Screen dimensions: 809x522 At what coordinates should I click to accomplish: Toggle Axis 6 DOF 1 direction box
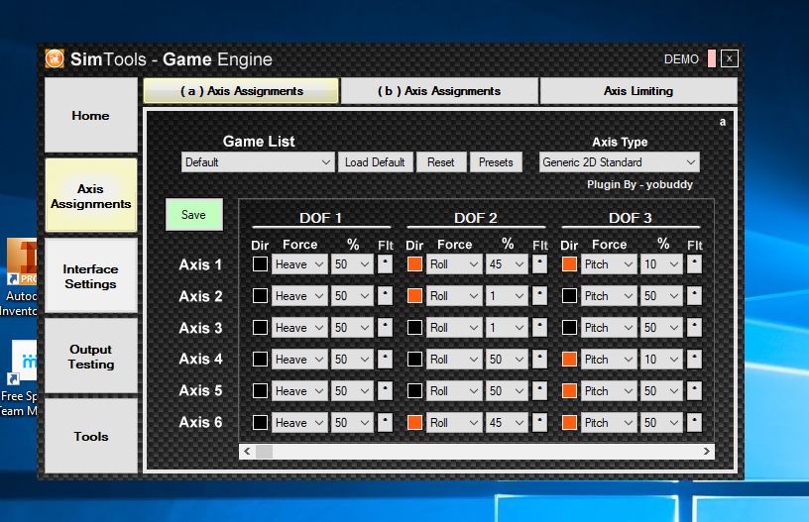pos(260,423)
